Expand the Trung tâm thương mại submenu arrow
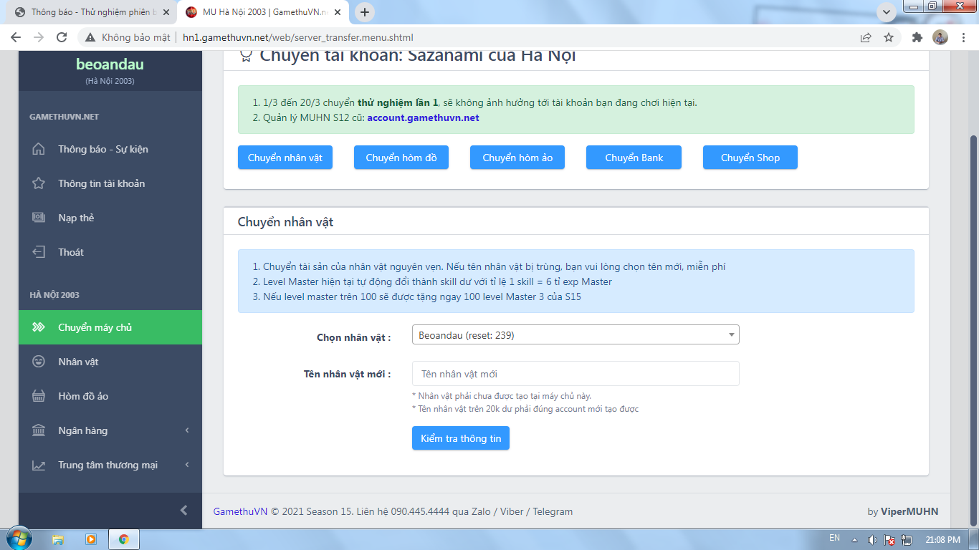Image resolution: width=979 pixels, height=550 pixels. tap(187, 465)
